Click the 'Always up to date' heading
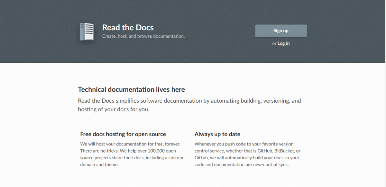 point(217,134)
